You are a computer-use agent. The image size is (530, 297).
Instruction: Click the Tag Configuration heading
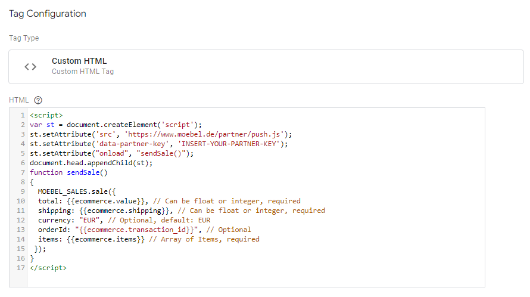click(x=48, y=14)
